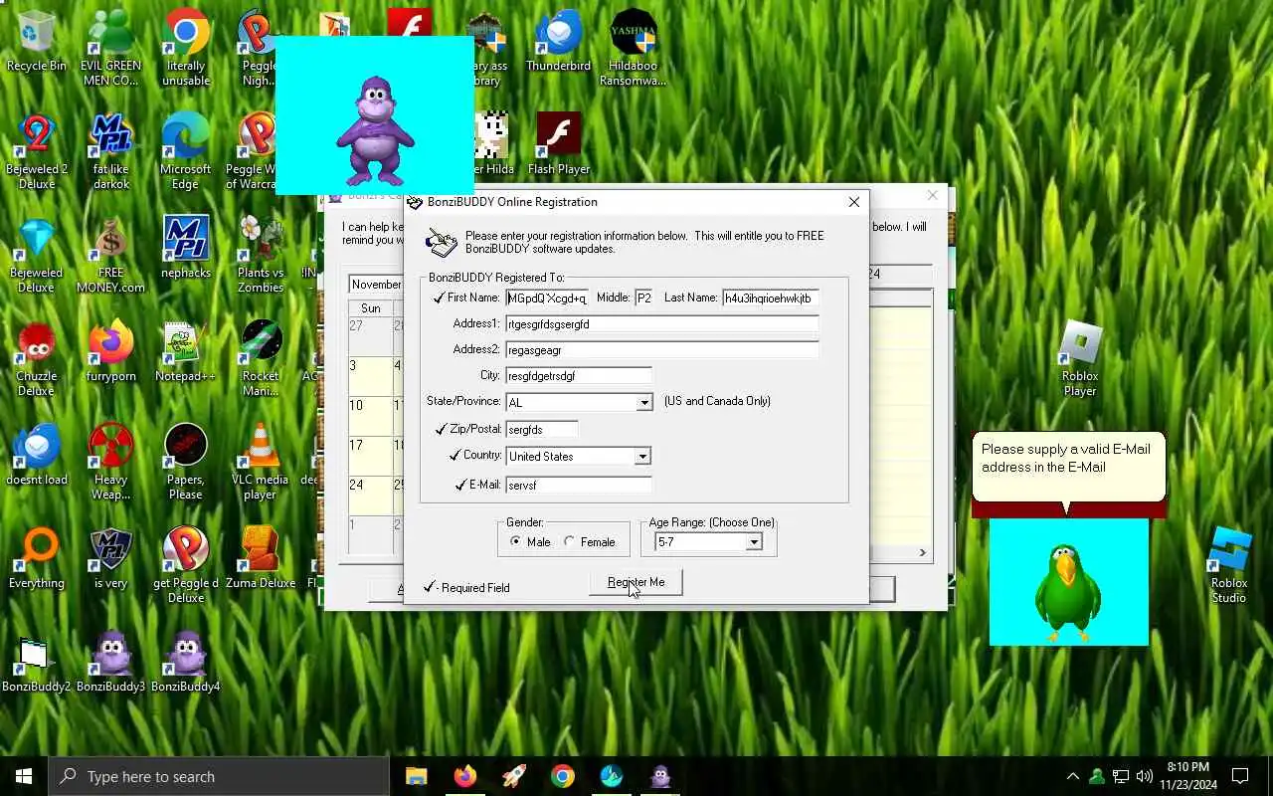The height and width of the screenshot is (796, 1273).
Task: Open Chrome from the taskbar
Action: [x=563, y=776]
